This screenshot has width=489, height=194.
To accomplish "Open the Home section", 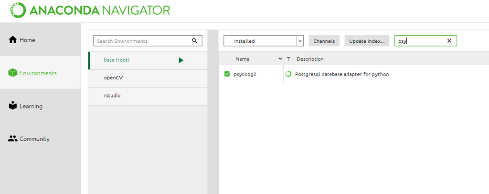I will tap(40, 39).
